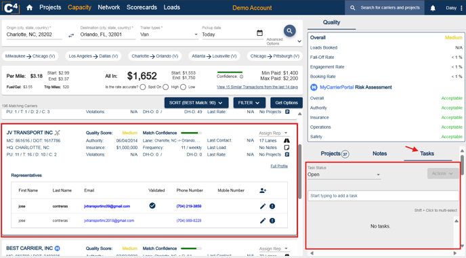Open the Scorecards menu

[142, 7]
